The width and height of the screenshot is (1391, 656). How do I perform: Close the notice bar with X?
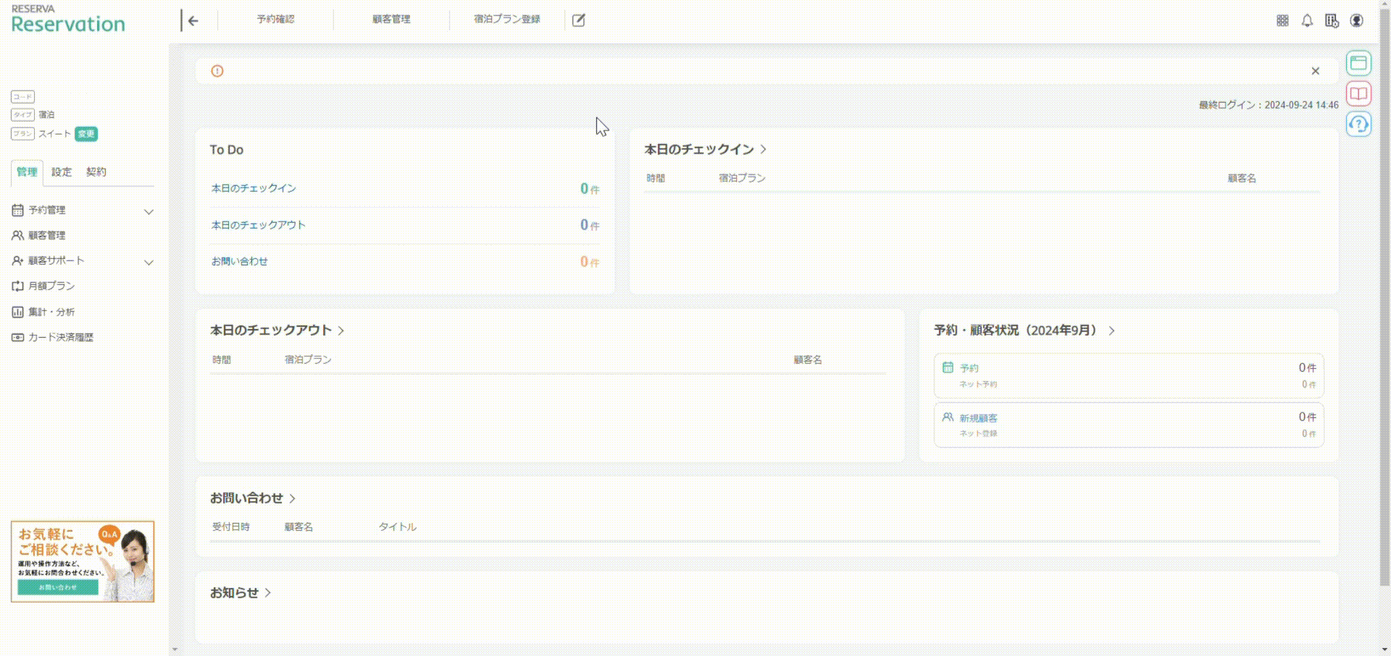pyautogui.click(x=1315, y=71)
